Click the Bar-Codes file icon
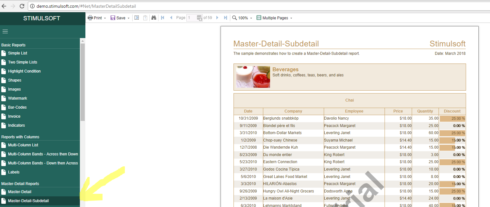 pyautogui.click(x=4, y=107)
